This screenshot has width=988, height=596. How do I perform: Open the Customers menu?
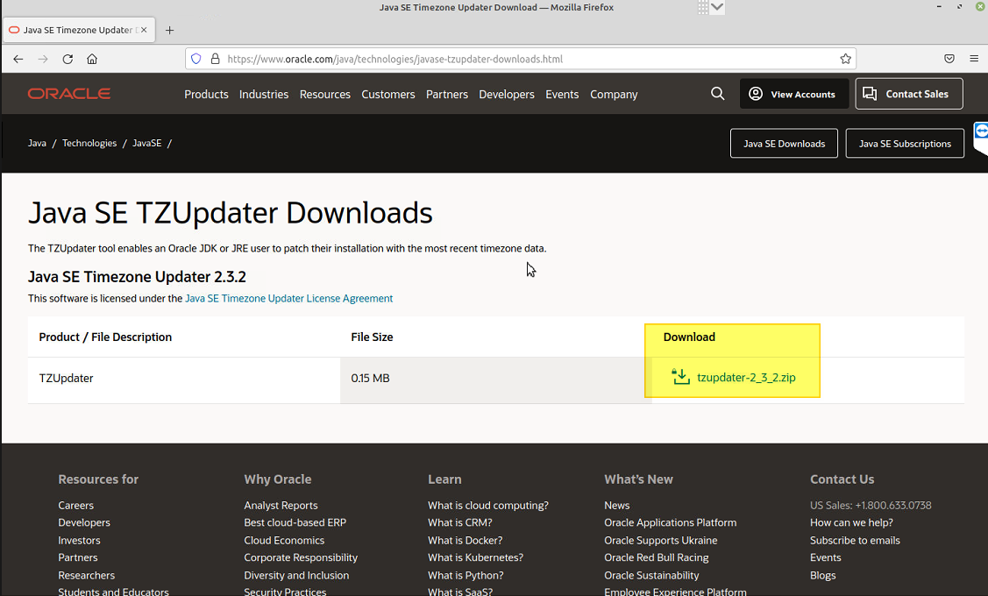point(388,95)
